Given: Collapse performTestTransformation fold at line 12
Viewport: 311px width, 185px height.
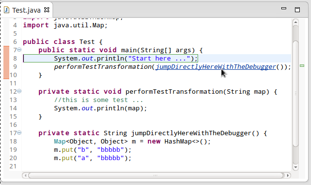Looking at the screenshot, I should [19, 91].
